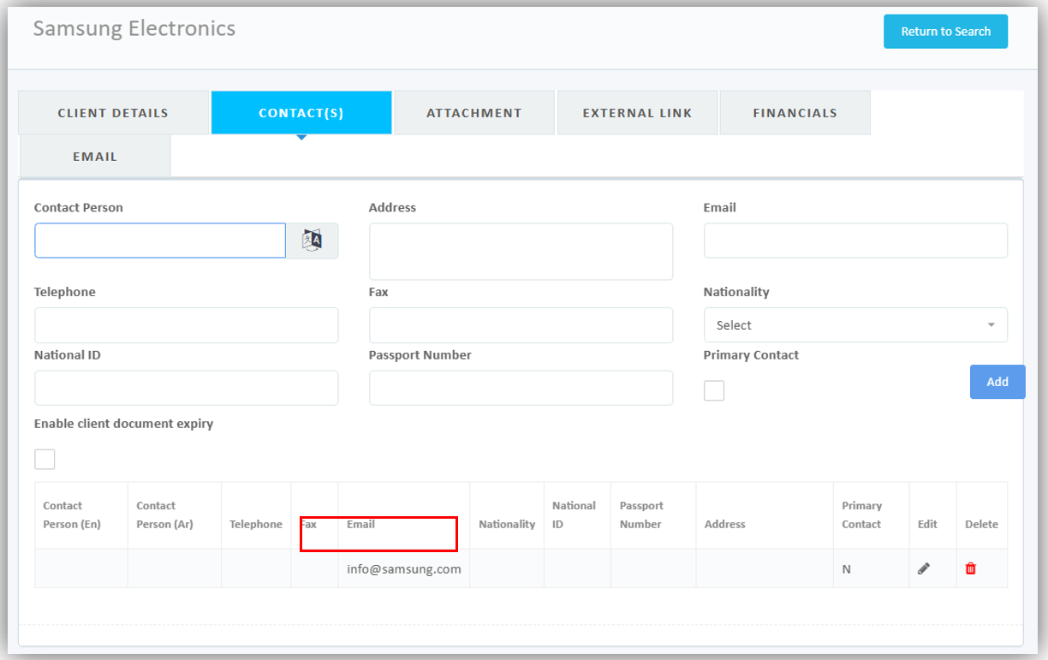Click the pencil edit icon for info@samsung.com
Image resolution: width=1048 pixels, height=660 pixels.
(924, 568)
